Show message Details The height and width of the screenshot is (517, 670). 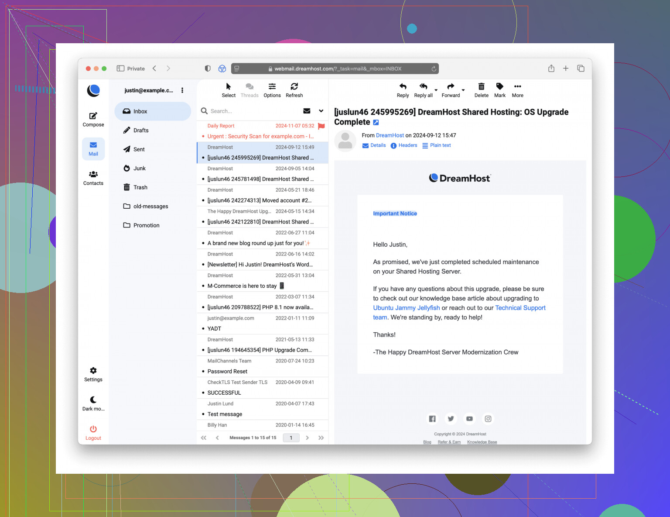(x=374, y=145)
